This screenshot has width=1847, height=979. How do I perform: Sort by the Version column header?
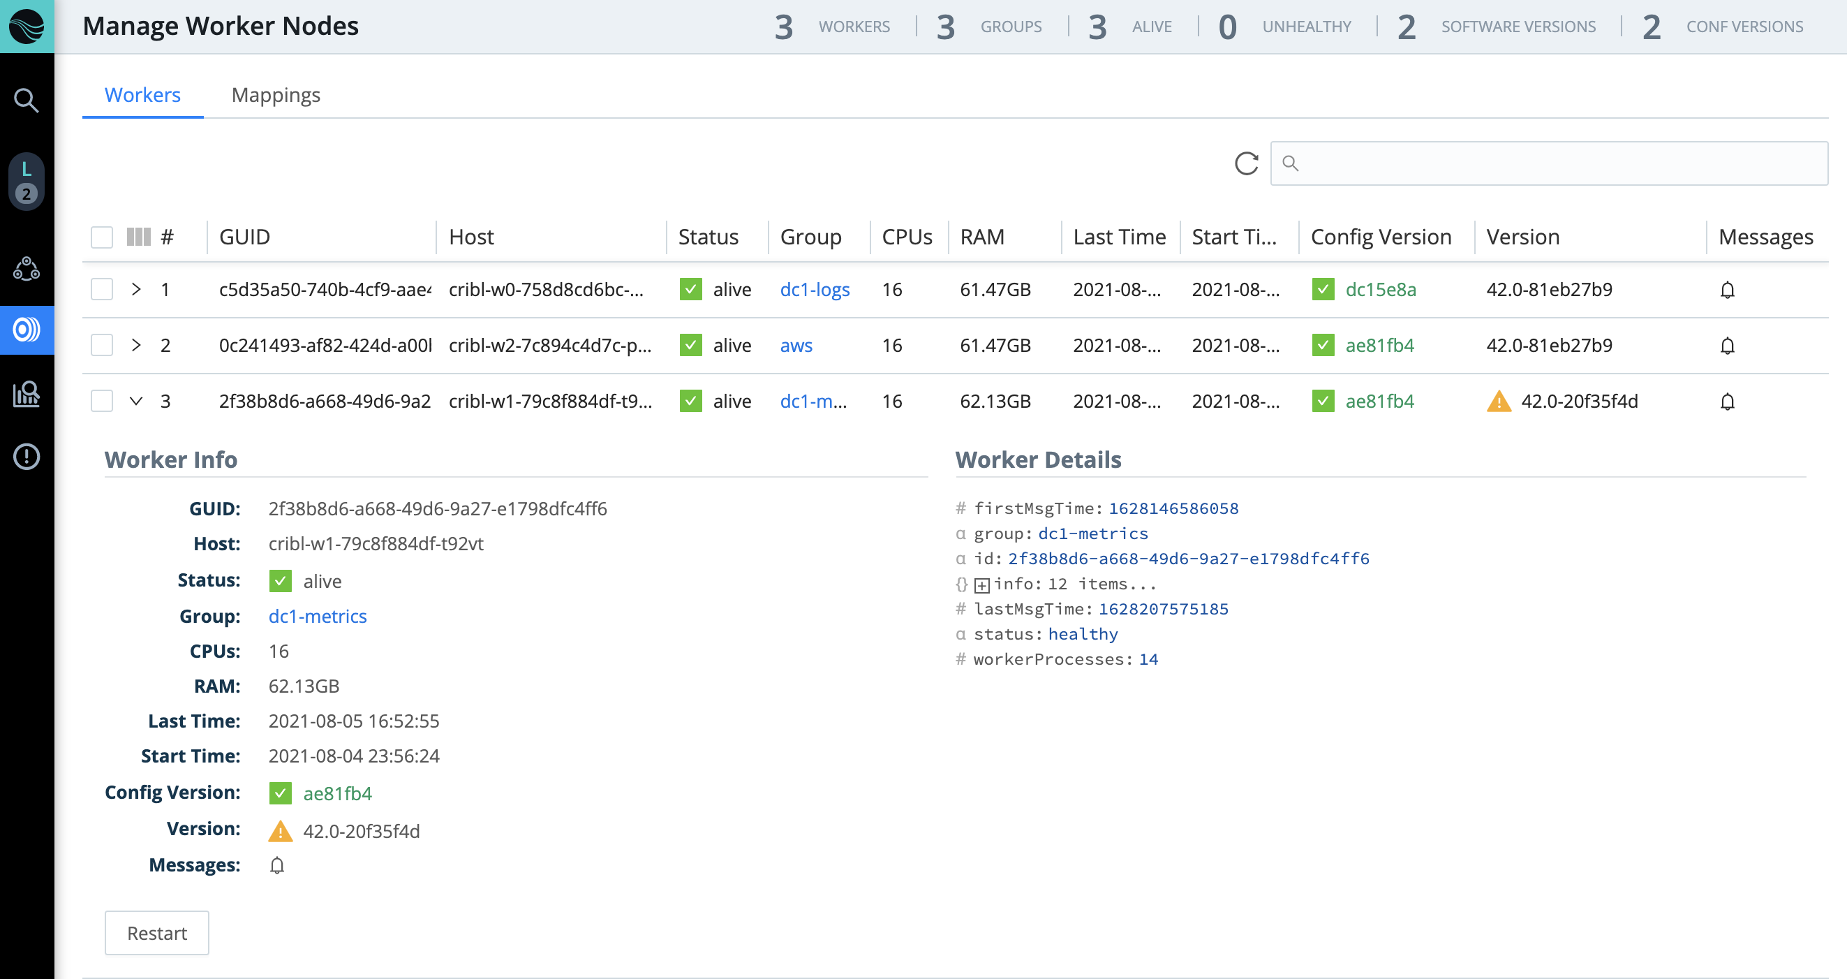coord(1523,237)
